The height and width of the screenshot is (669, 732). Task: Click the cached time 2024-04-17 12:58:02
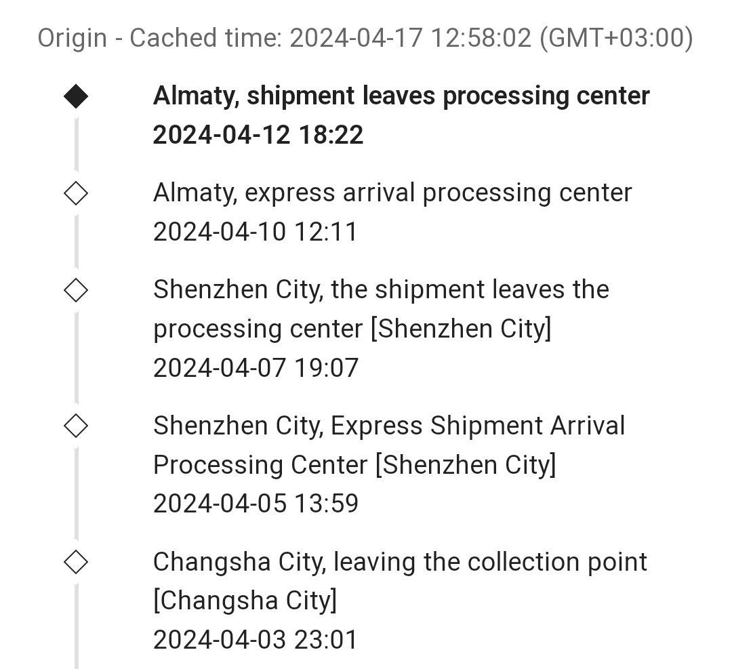pyautogui.click(x=410, y=39)
